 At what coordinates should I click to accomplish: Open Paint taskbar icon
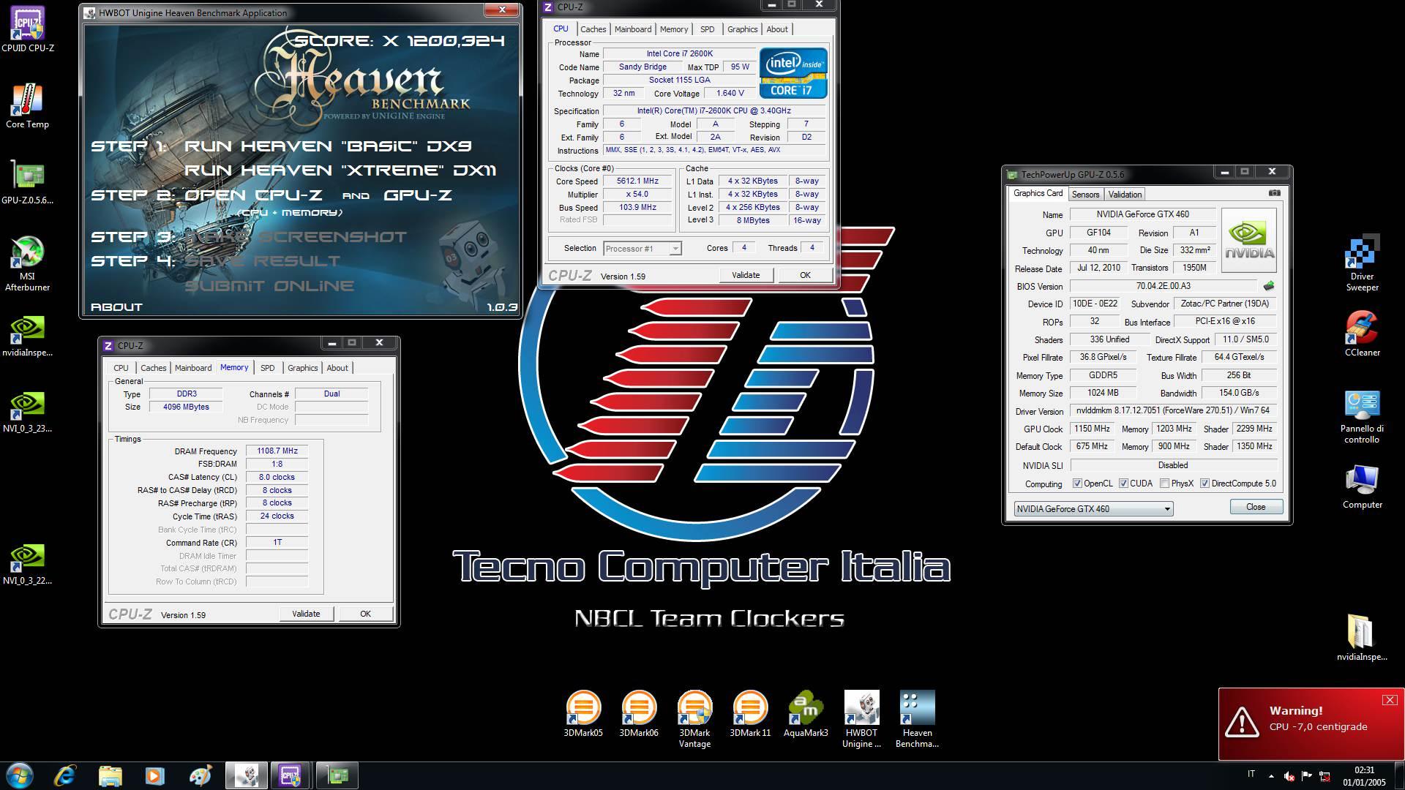(200, 775)
